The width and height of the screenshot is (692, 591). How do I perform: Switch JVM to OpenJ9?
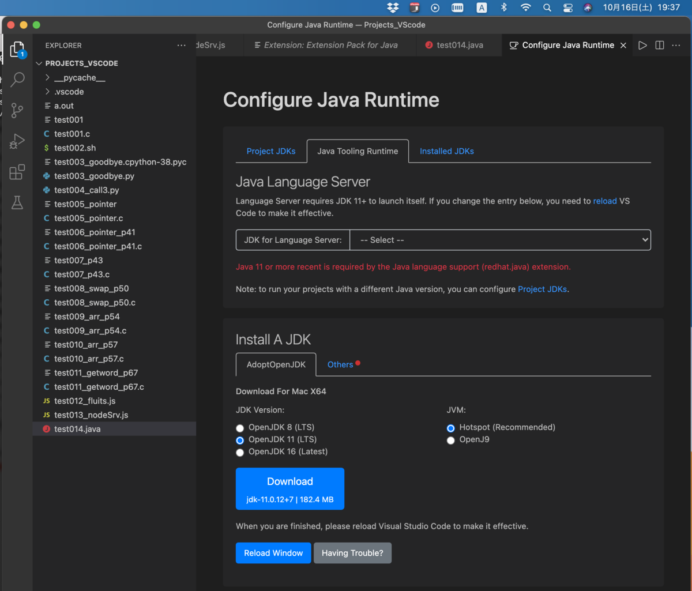tap(450, 440)
